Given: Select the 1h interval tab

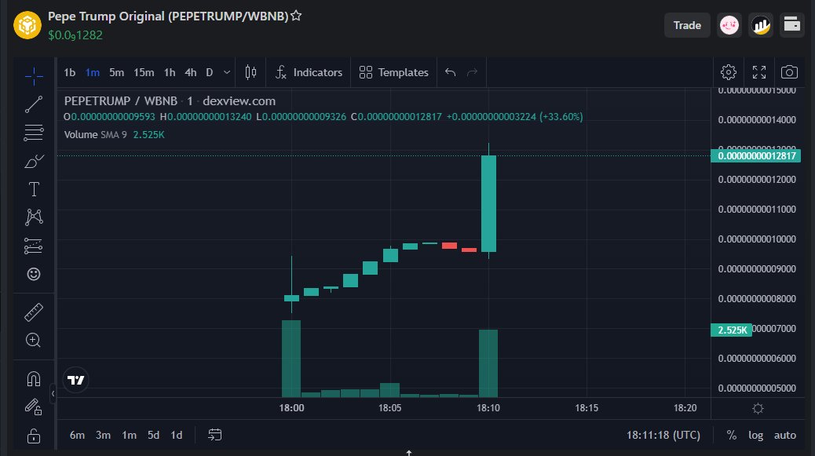Looking at the screenshot, I should tap(169, 71).
